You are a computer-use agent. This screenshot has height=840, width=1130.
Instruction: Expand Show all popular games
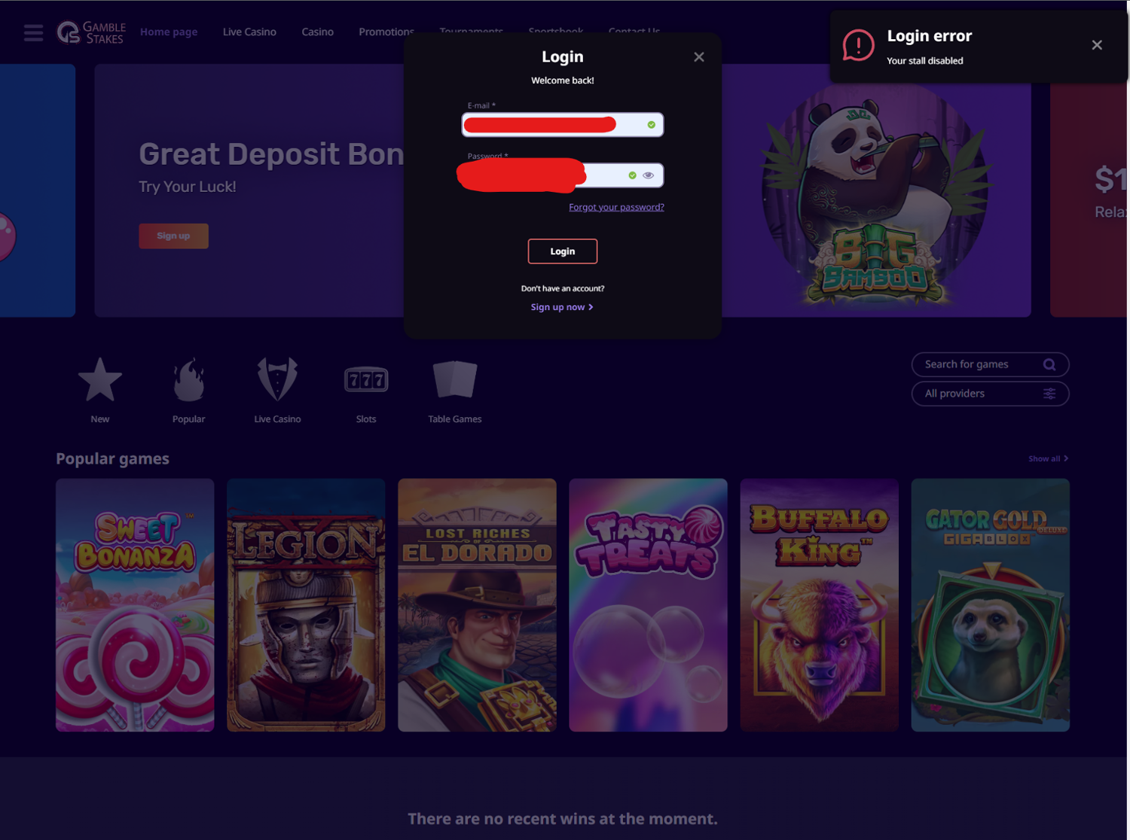(x=1048, y=458)
